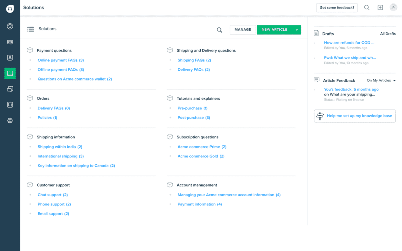The height and width of the screenshot is (251, 402).
Task: Open the Dashboard icon in sidebar
Action: point(10,26)
